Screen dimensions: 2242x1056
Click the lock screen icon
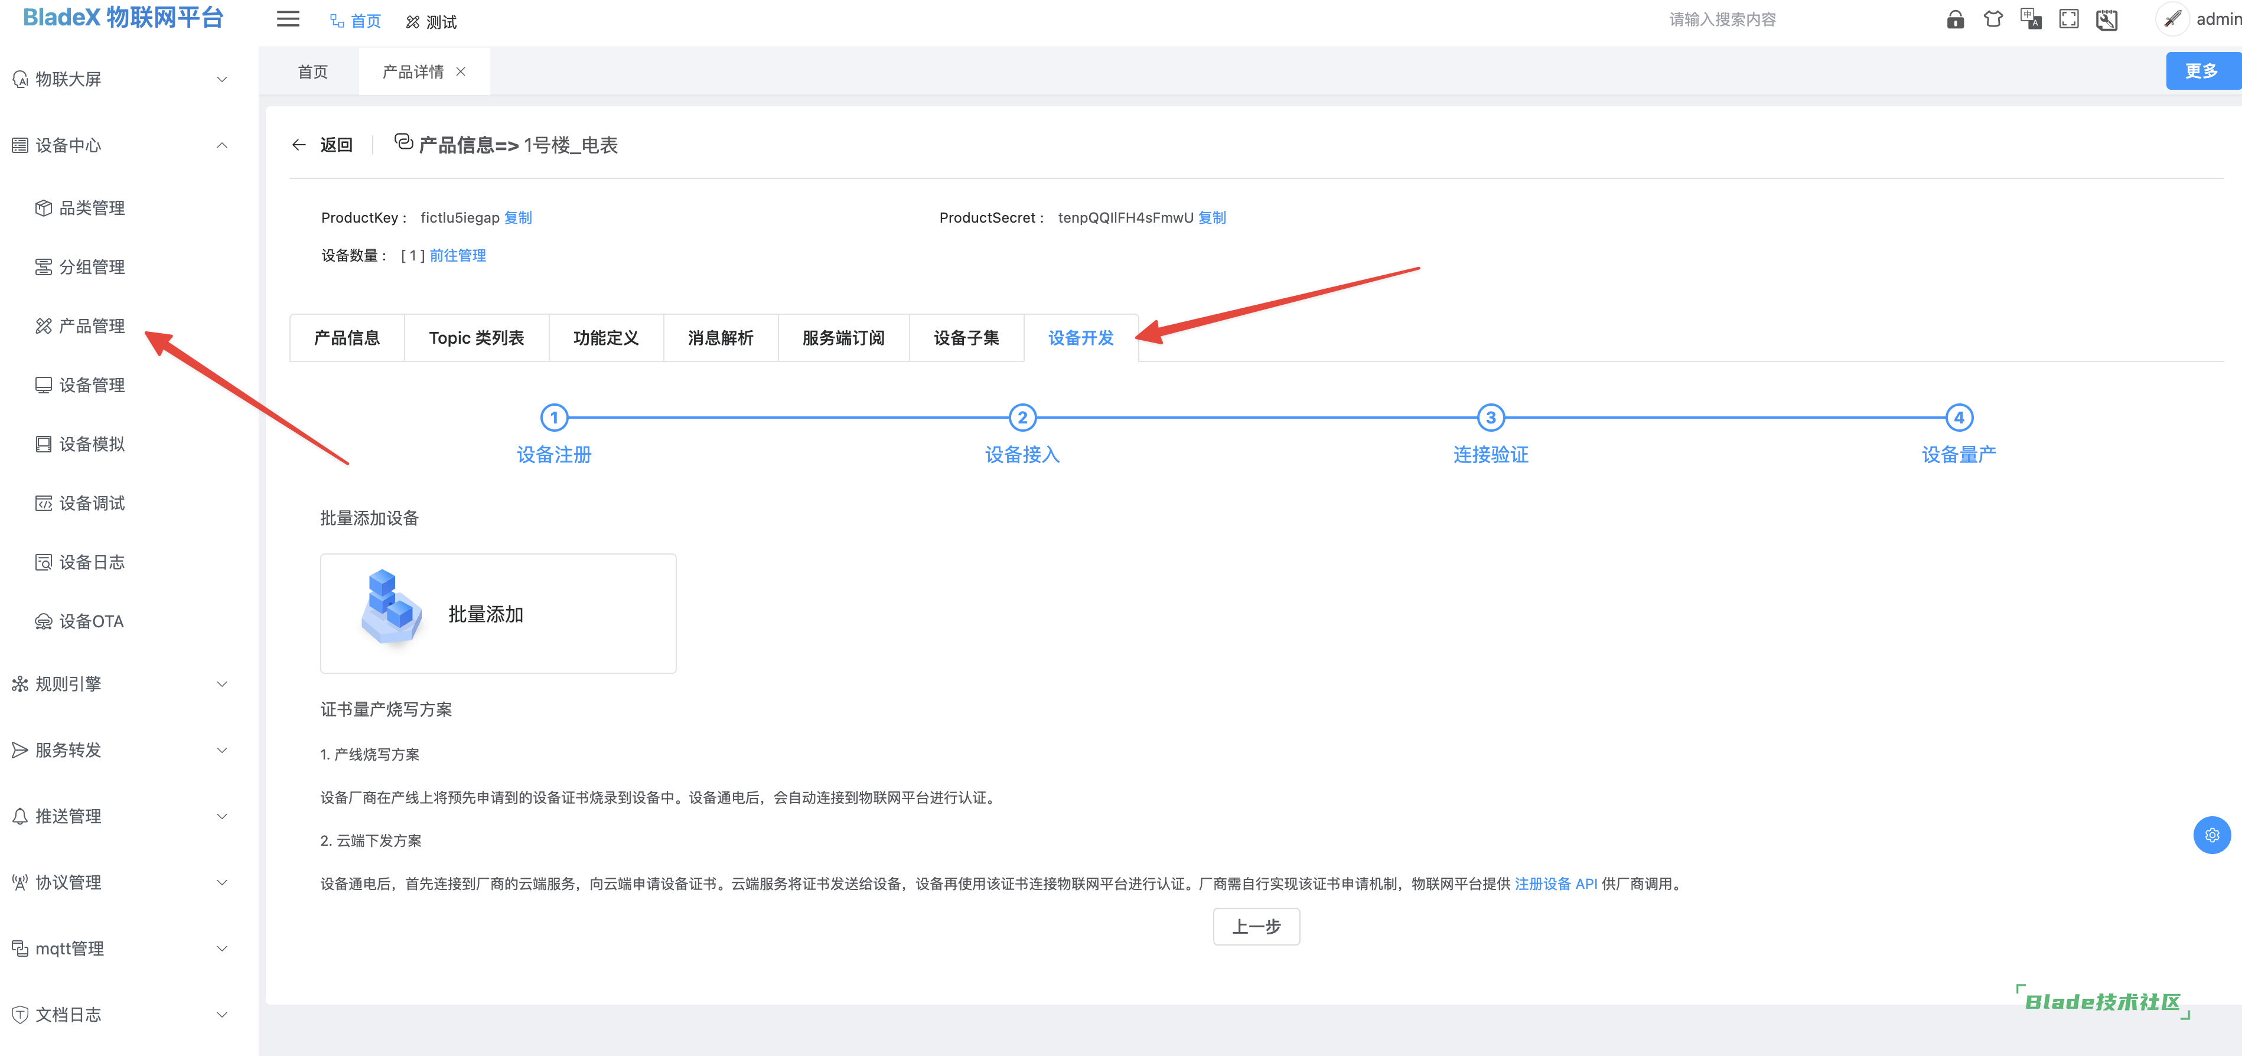1955,20
